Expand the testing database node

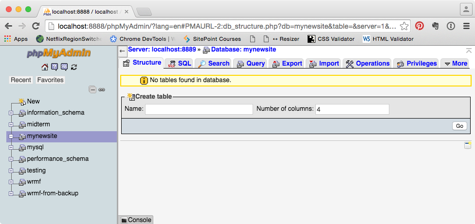pos(11,171)
